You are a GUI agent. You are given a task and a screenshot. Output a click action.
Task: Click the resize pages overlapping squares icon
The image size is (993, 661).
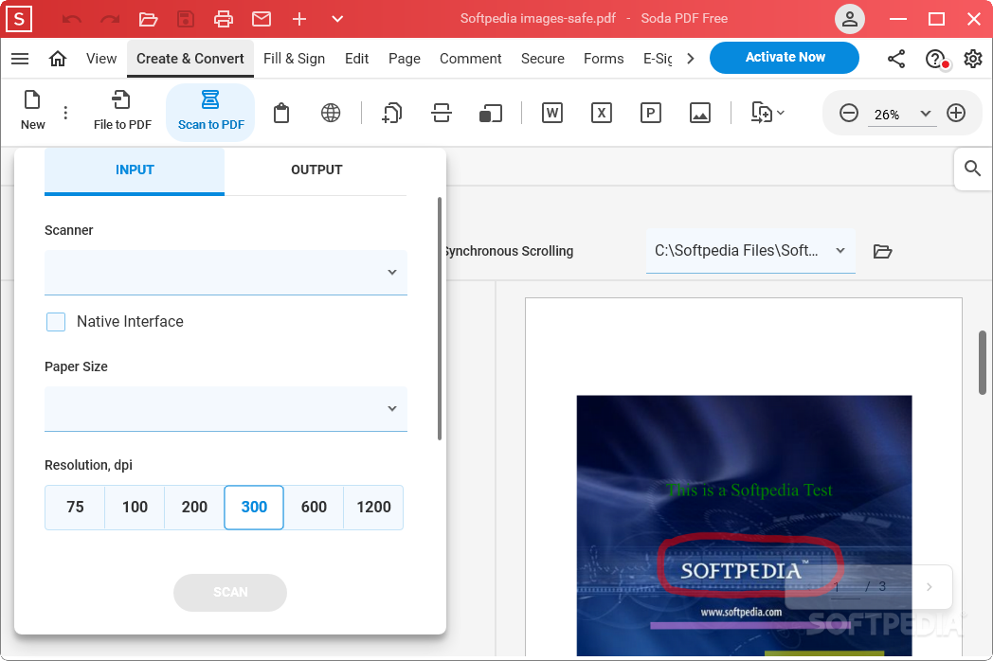[490, 114]
